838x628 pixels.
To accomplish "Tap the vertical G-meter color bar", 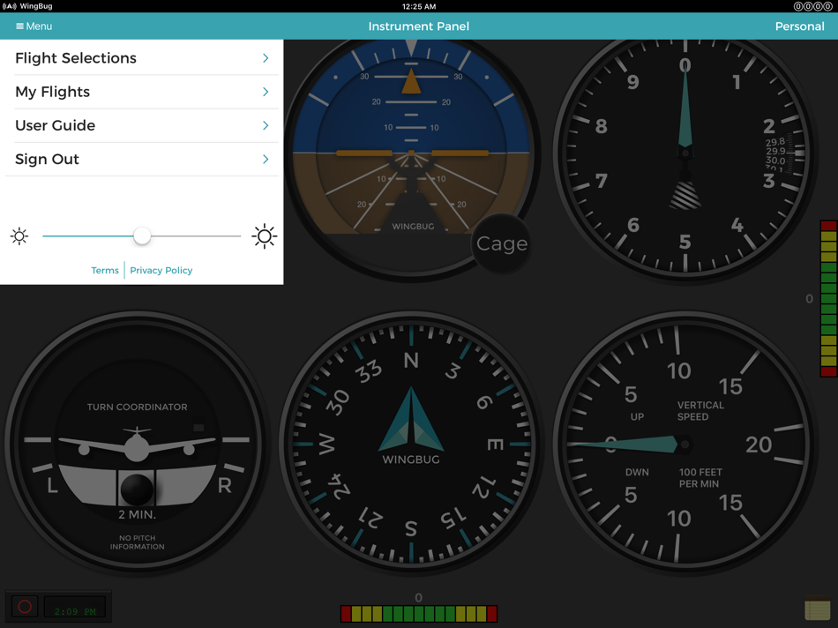I will pos(828,298).
